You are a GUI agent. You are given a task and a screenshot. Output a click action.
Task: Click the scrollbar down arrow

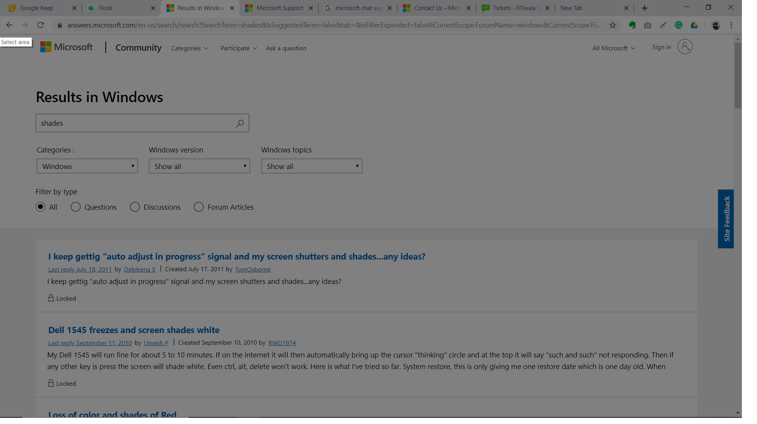pyautogui.click(x=738, y=413)
